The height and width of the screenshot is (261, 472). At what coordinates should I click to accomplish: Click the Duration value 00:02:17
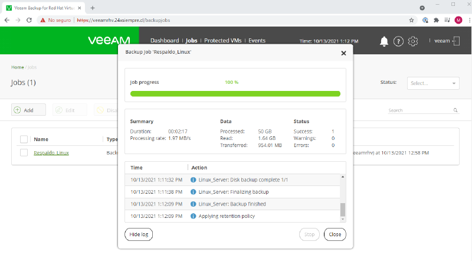click(x=178, y=132)
